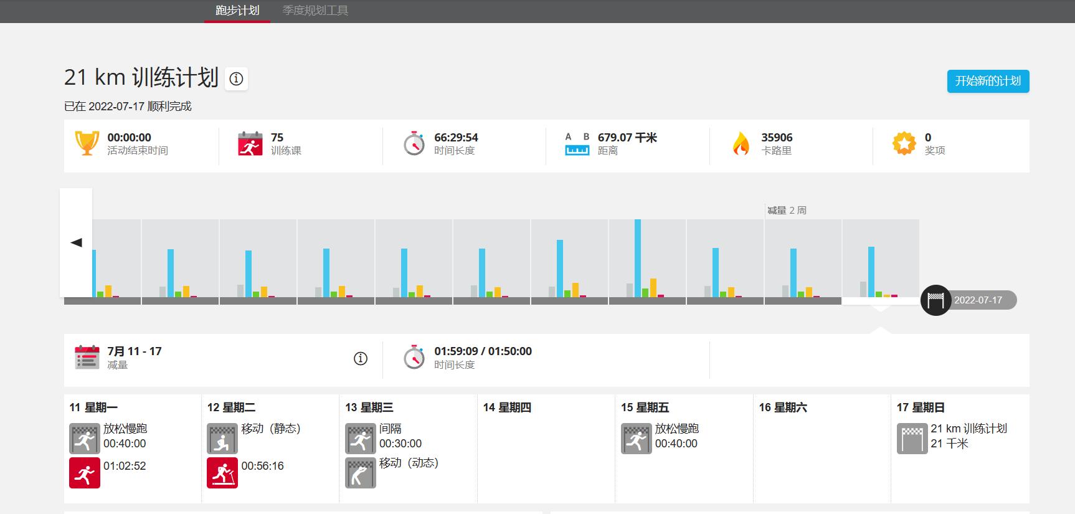Click the 679.07 千米 distance value
The width and height of the screenshot is (1075, 514).
pyautogui.click(x=627, y=138)
